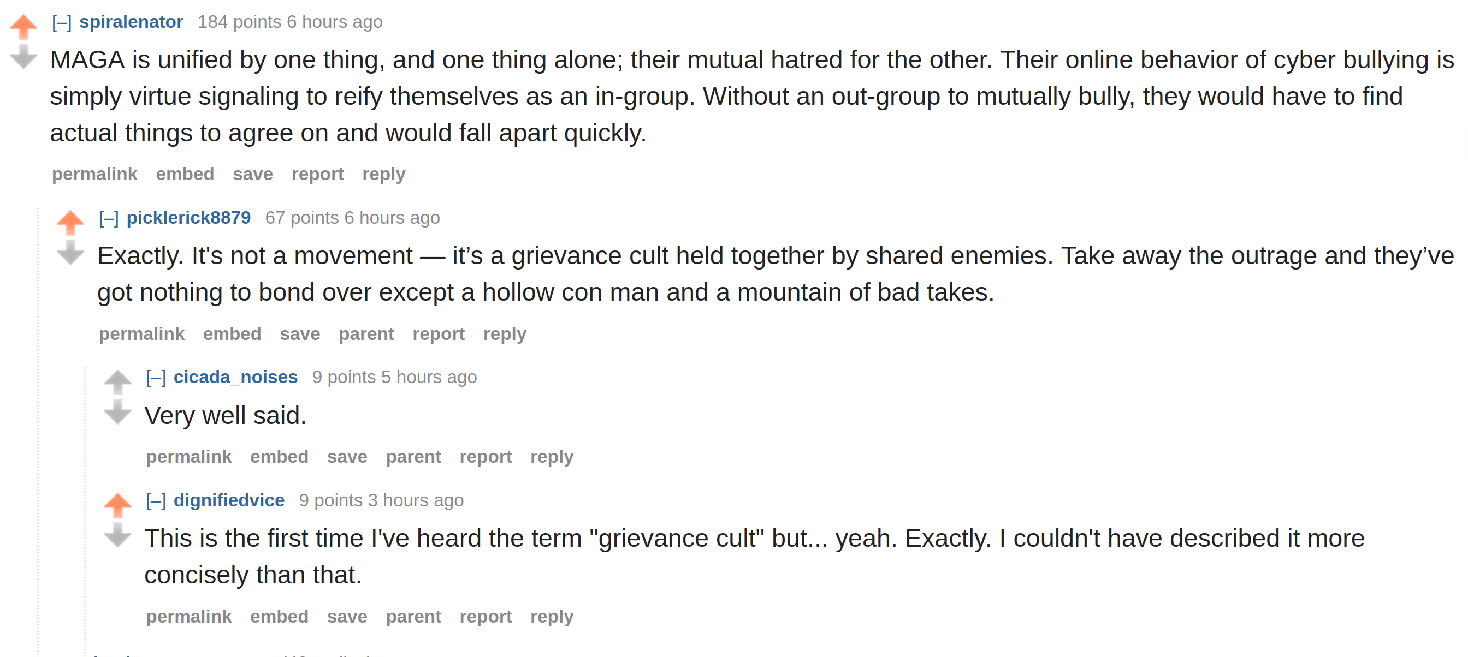Downvote picklerick8879's comment

tap(70, 252)
